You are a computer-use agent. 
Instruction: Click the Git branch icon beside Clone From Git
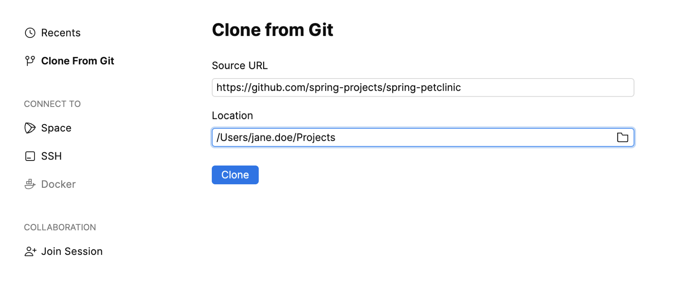30,61
